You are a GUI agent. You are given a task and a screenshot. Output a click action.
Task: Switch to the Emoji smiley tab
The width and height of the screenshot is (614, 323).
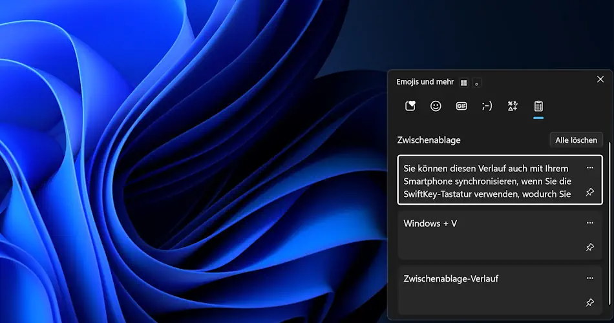click(436, 106)
